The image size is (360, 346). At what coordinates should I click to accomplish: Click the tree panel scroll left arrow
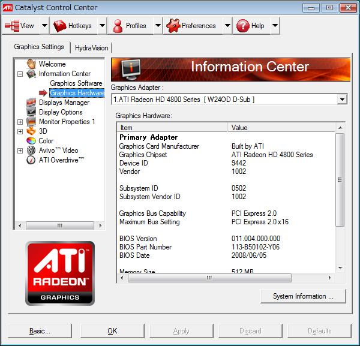point(20,225)
